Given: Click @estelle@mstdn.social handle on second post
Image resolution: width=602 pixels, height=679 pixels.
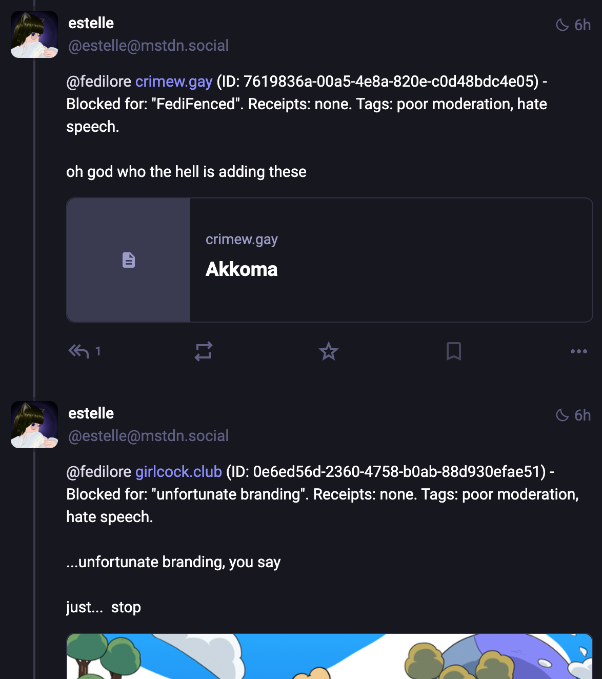Looking at the screenshot, I should point(148,436).
